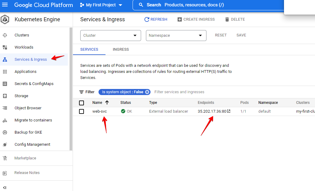Click the Clusters sidebar icon
The image size is (315, 191).
click(5, 35)
